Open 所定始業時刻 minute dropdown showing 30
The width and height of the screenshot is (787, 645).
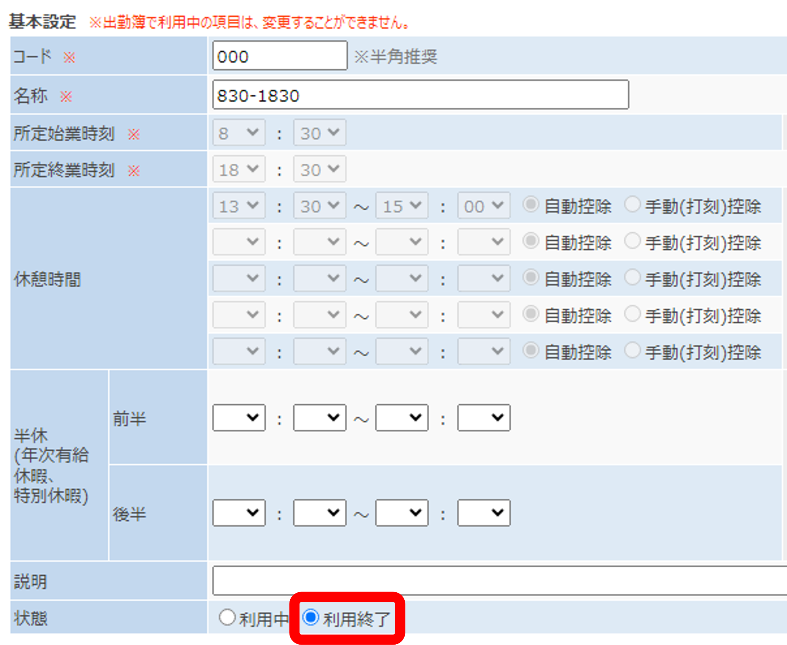coord(319,133)
